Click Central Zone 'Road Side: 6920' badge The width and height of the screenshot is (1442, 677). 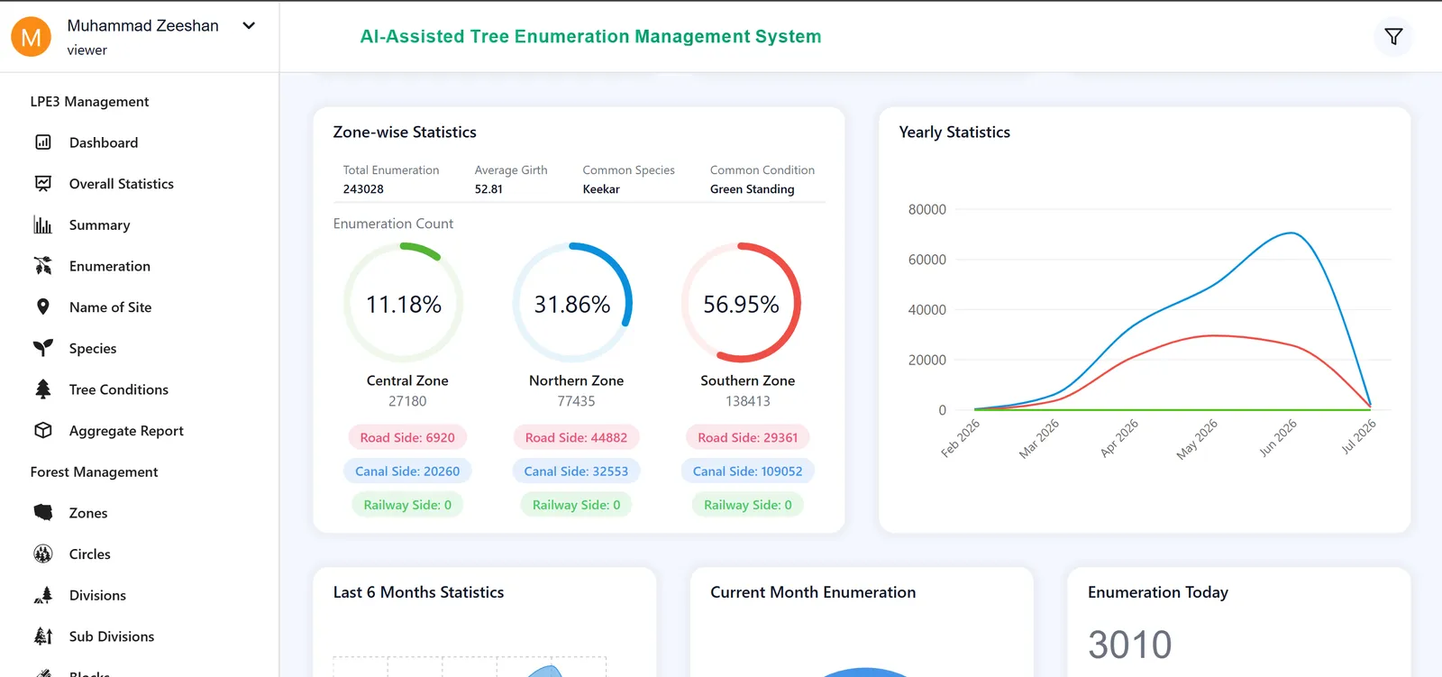407,437
